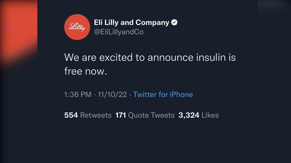
Task: Click the 11/10/22 date
Action: (112, 94)
